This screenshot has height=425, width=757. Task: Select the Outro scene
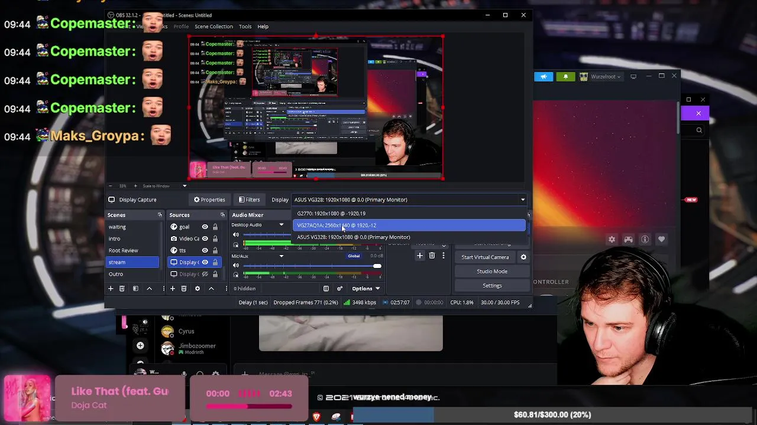[132, 274]
